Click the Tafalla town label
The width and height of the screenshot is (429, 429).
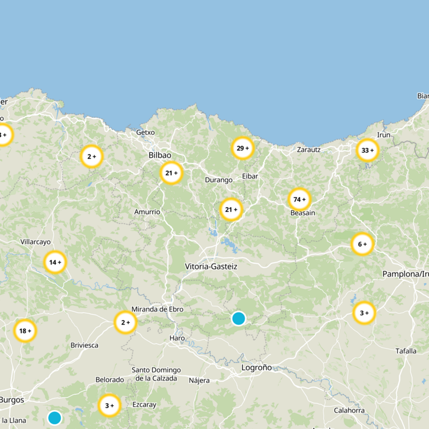click(x=406, y=351)
